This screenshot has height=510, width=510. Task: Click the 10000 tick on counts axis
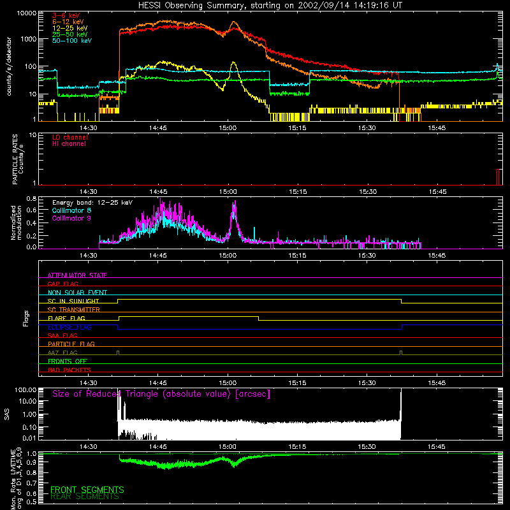click(27, 13)
